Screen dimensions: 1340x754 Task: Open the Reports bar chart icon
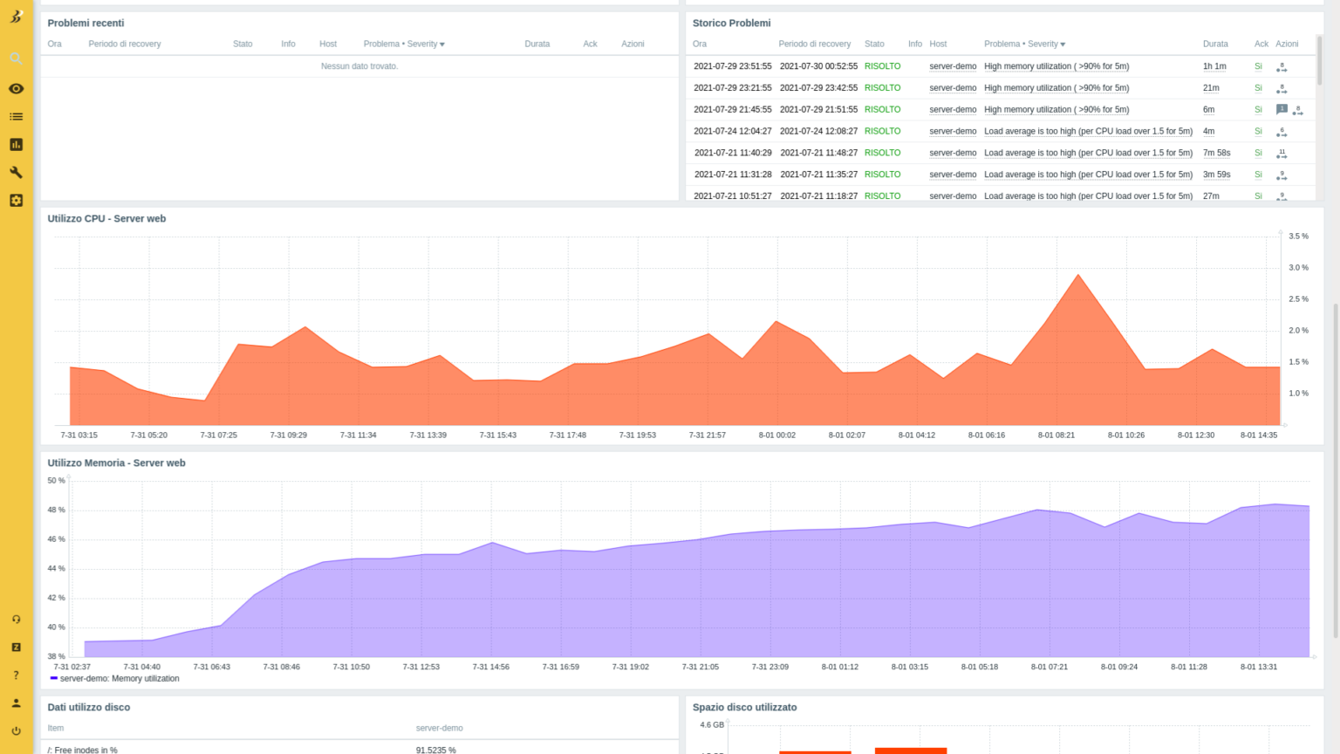(16, 145)
